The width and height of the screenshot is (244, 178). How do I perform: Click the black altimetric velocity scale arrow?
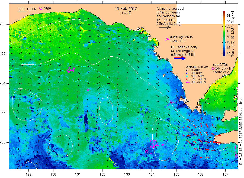pos(165,28)
